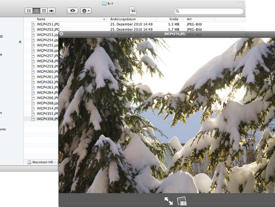Switch Finder to list view
The width and height of the screenshot is (275, 207).
tap(36, 11)
